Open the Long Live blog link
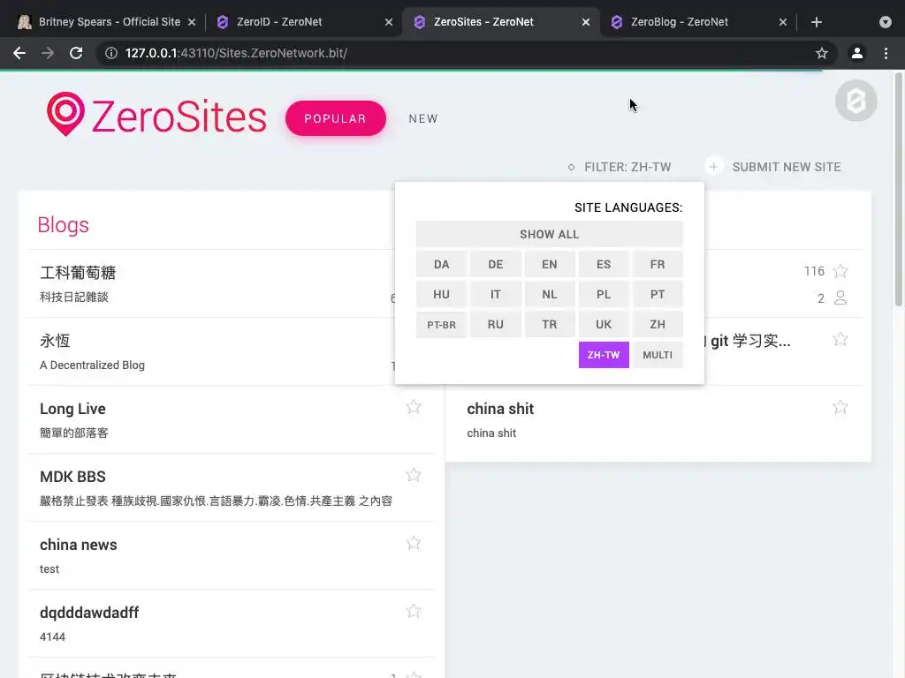 point(72,409)
